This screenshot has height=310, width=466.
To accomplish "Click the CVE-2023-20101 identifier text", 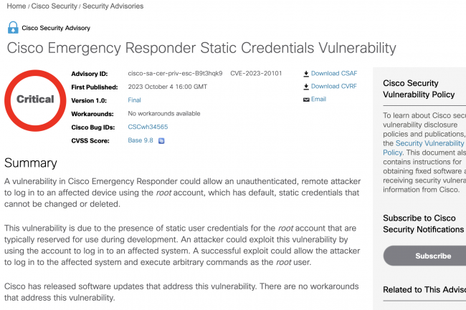I will pyautogui.click(x=256, y=74).
